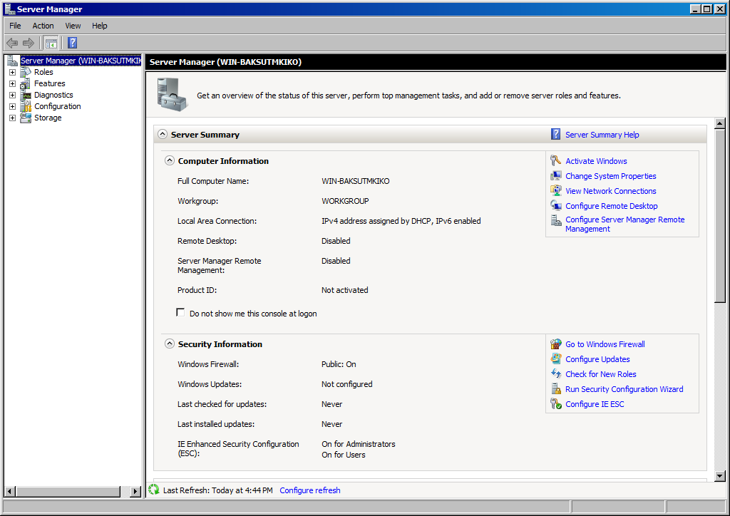Screen dimensions: 730x516
Task: Click the Server Summary Help question icon
Action: click(556, 135)
